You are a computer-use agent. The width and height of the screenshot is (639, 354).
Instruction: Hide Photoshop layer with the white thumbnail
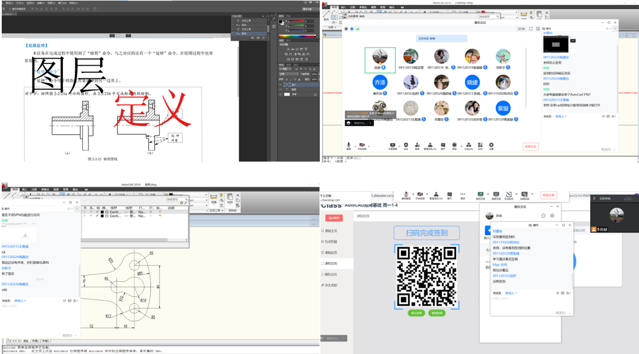281,94
